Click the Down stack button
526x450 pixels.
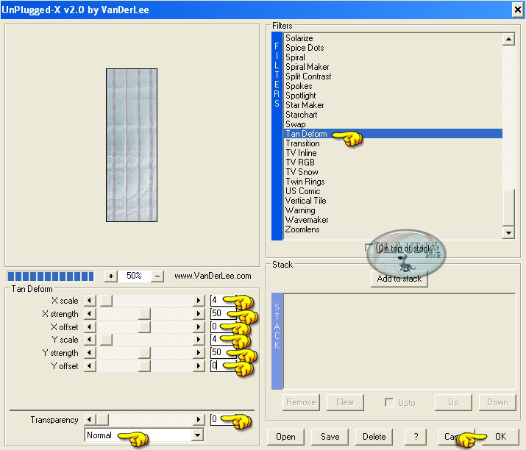pos(497,402)
